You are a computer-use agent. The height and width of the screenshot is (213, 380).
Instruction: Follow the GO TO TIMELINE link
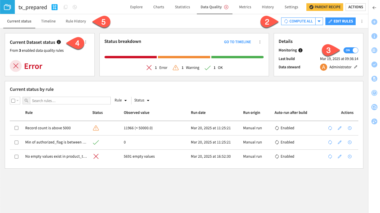pos(237,42)
